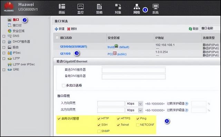Open the 网络 network icon

click(137, 7)
